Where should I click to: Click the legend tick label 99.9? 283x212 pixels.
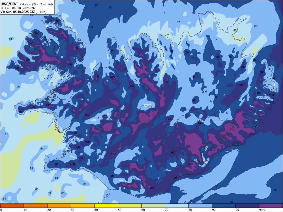[262, 210]
